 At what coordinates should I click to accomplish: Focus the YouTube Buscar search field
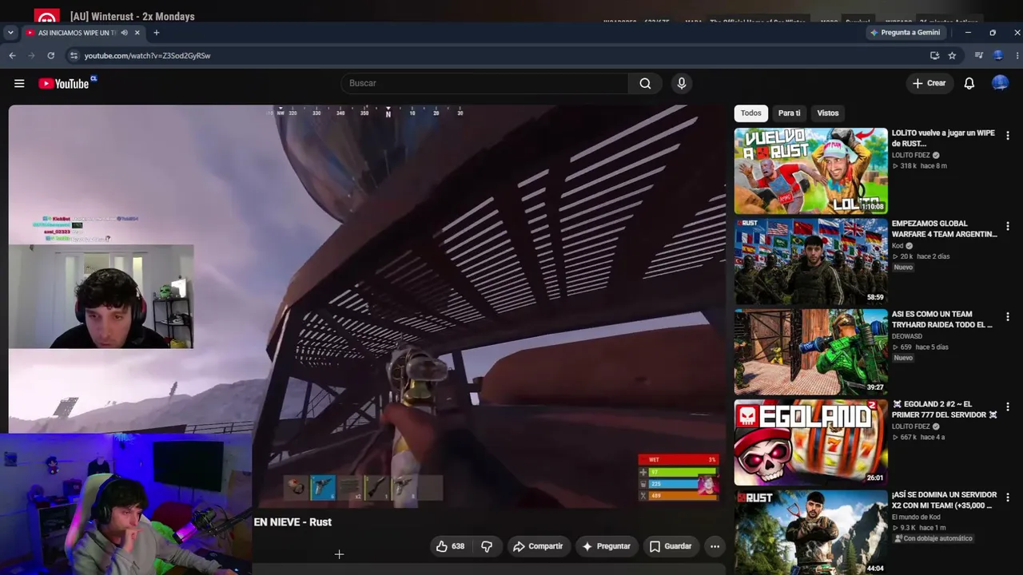(x=484, y=83)
